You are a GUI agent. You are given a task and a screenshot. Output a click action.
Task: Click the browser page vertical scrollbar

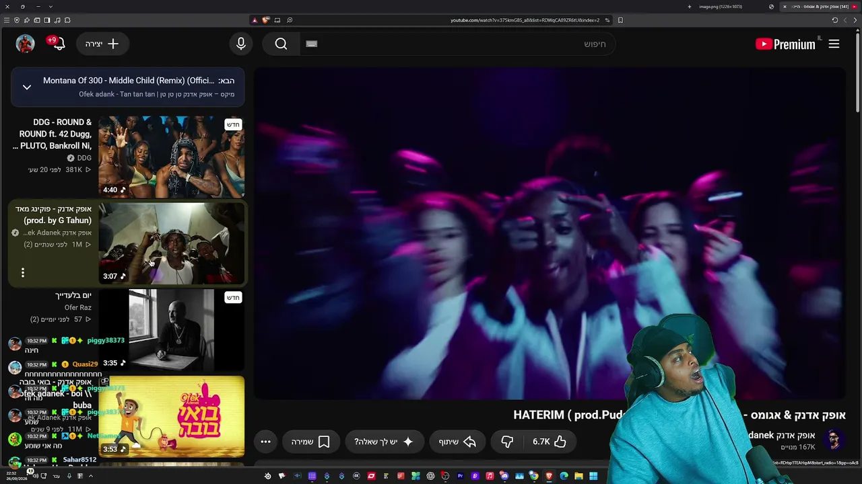pos(857,74)
